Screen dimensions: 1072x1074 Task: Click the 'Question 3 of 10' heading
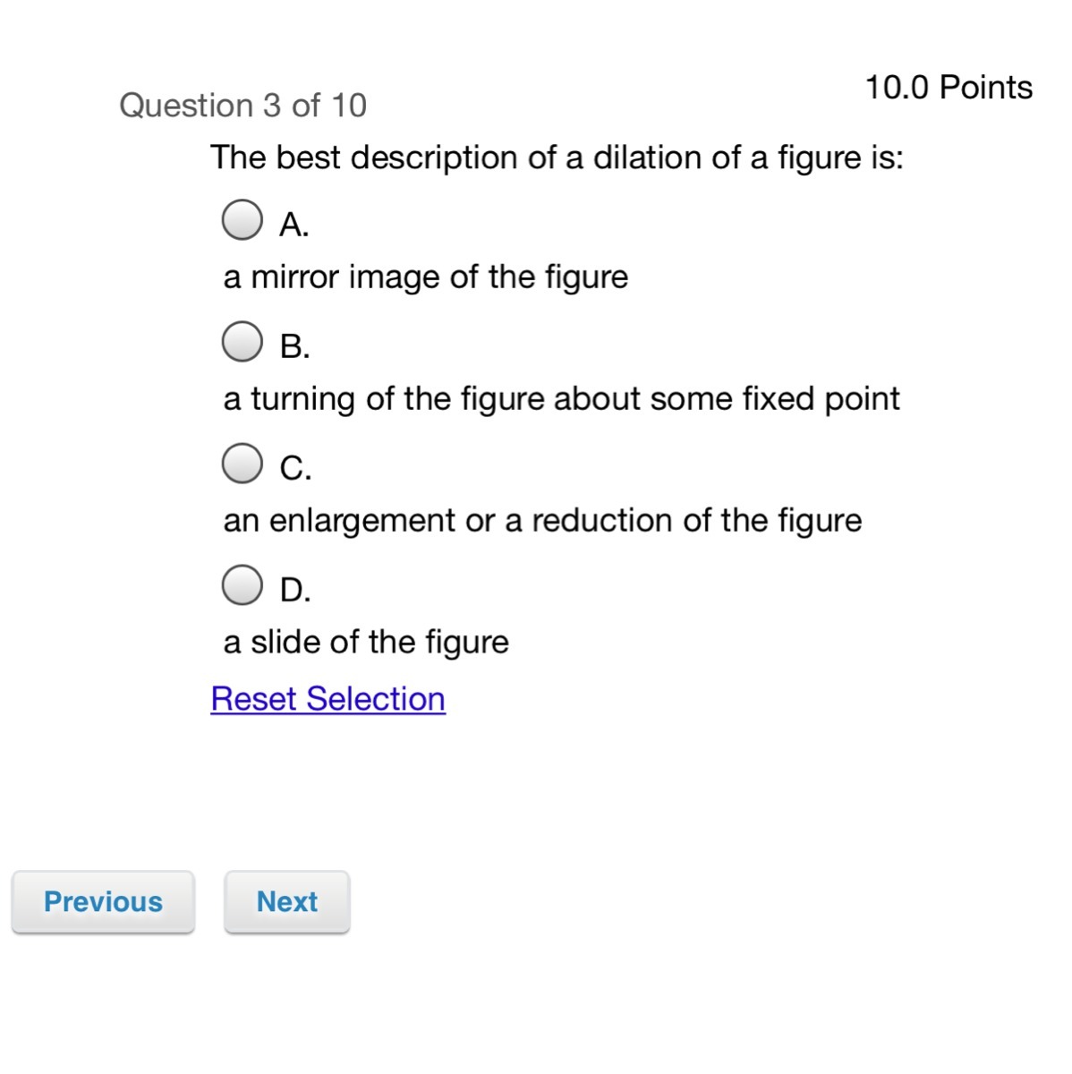[x=242, y=106]
